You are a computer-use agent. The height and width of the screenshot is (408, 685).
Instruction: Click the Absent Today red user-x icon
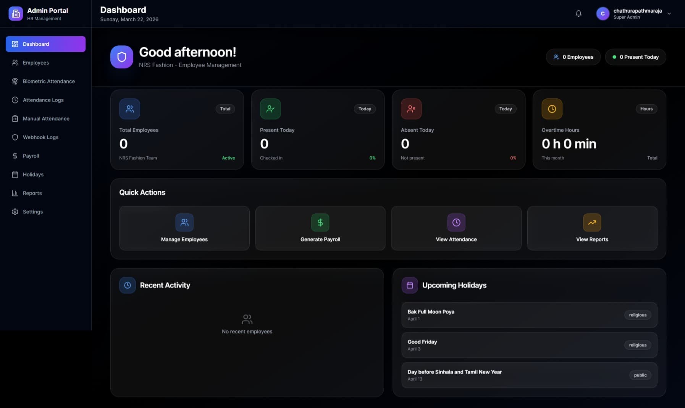tap(411, 109)
